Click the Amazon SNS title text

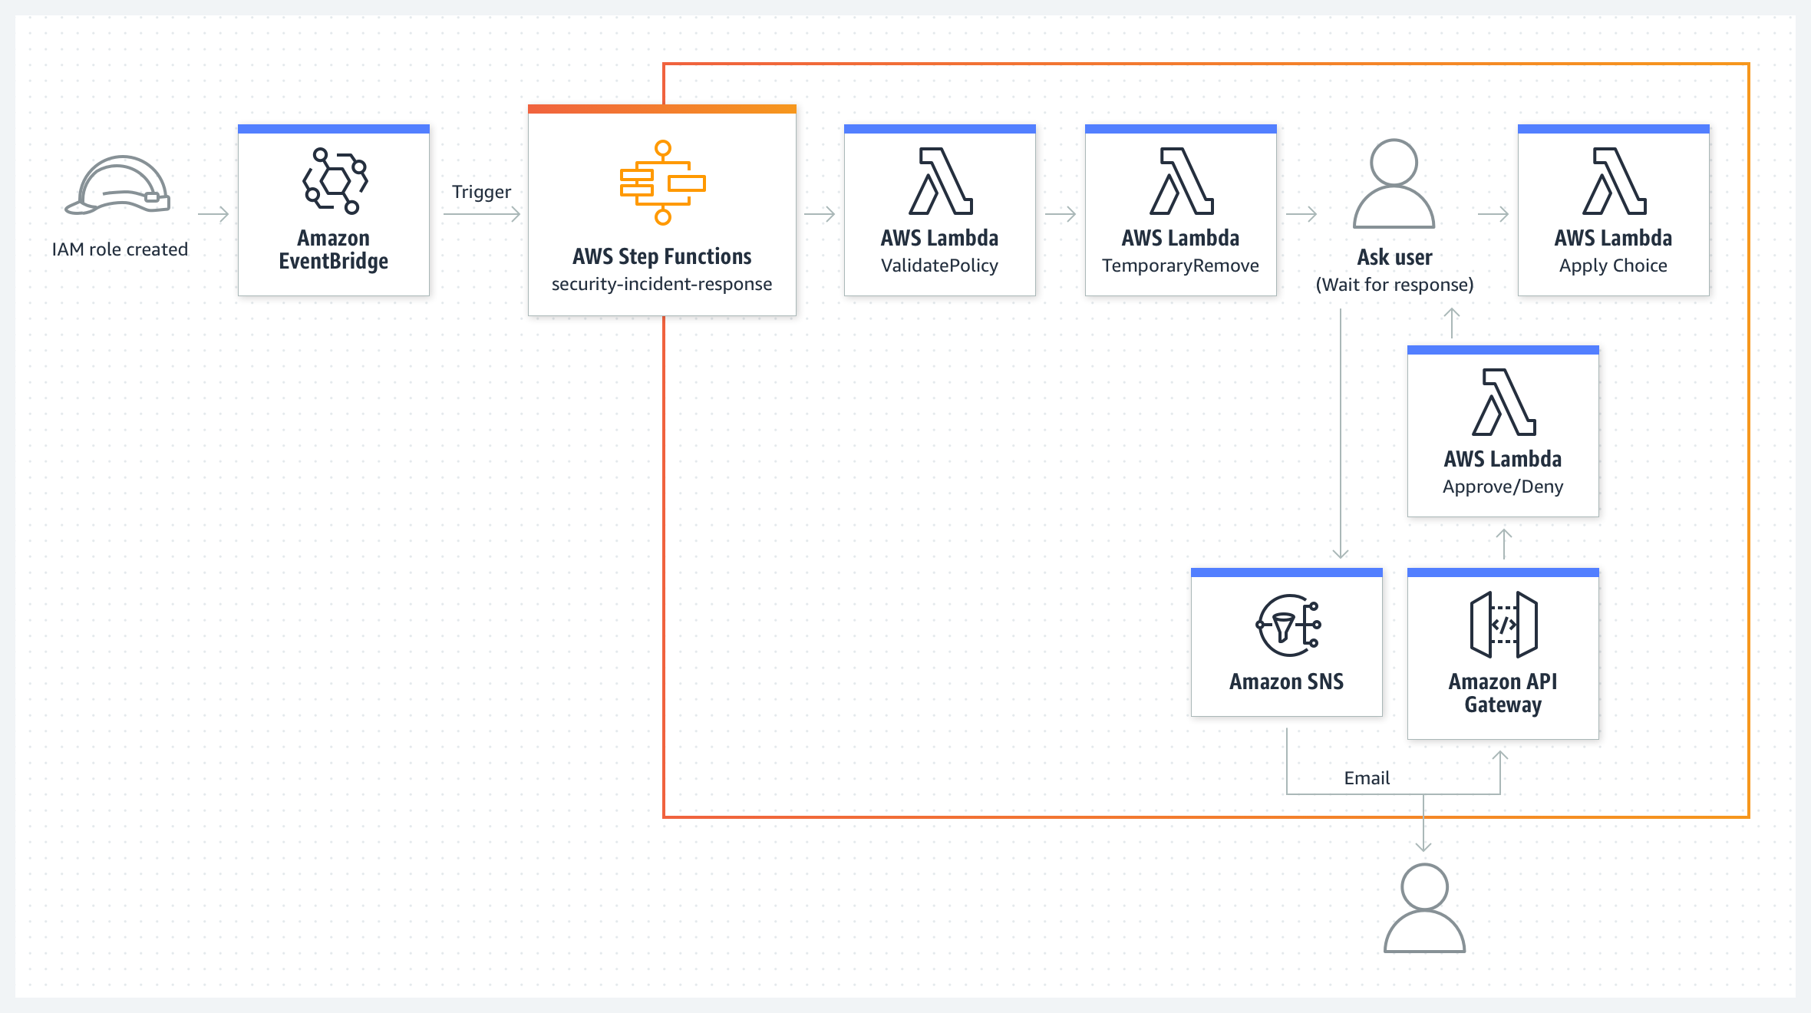coord(1286,681)
